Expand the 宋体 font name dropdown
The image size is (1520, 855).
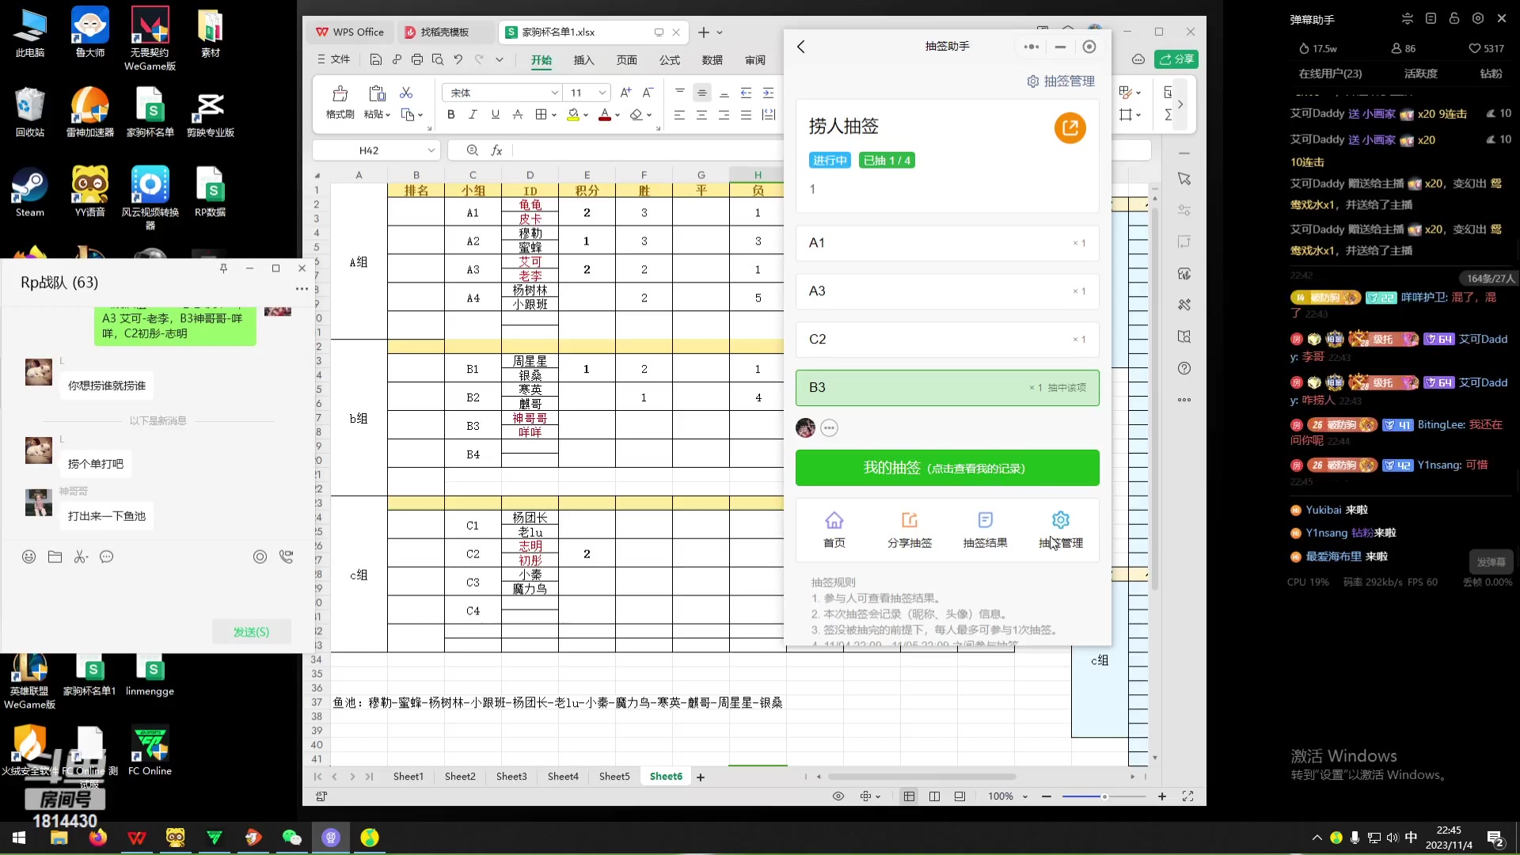point(554,93)
